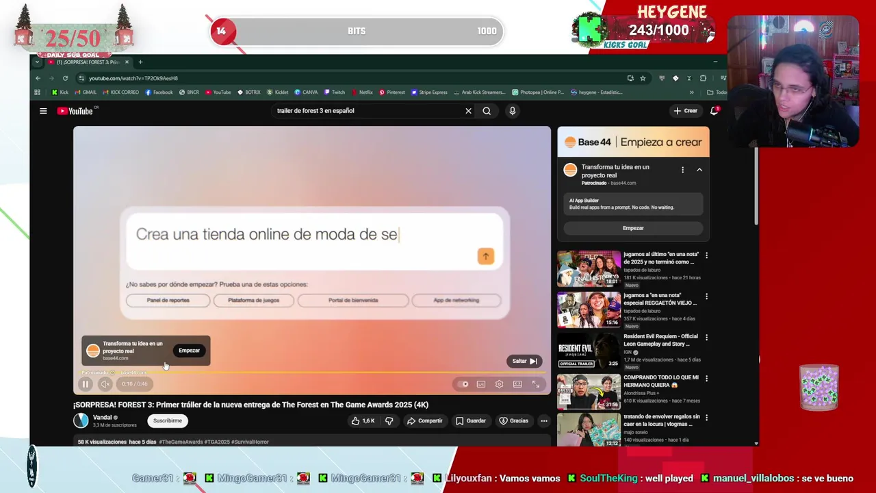Click orange send arrow in ad prompt
This screenshot has width=876, height=493.
click(485, 256)
